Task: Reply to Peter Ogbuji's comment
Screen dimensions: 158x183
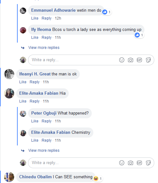Action: coord(46,121)
